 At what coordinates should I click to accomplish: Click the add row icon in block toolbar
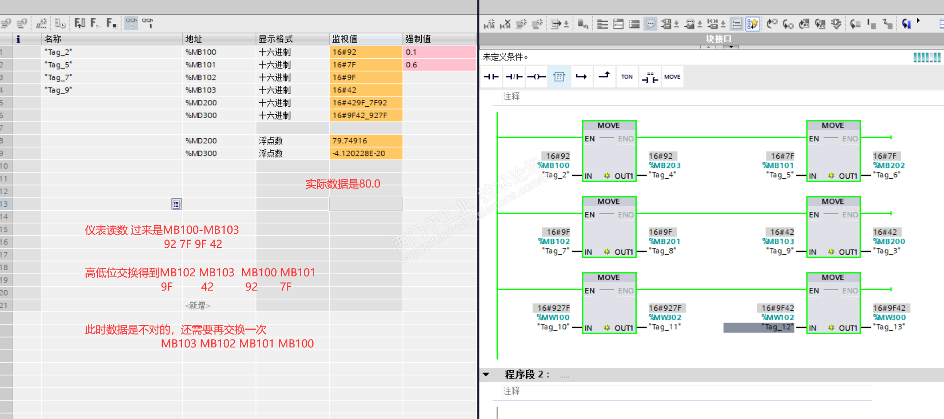pyautogui.click(x=537, y=24)
